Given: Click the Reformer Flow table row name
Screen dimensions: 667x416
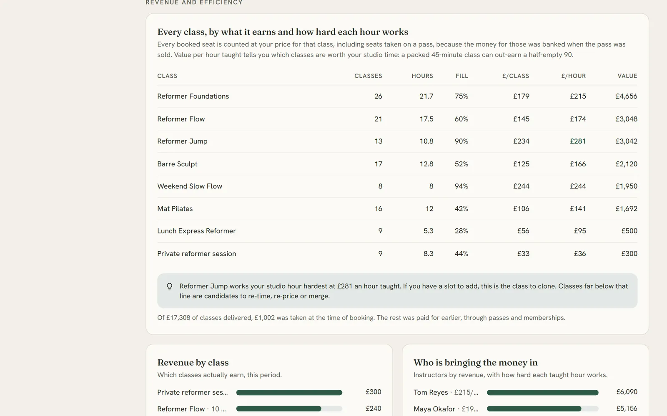Looking at the screenshot, I should 181,119.
